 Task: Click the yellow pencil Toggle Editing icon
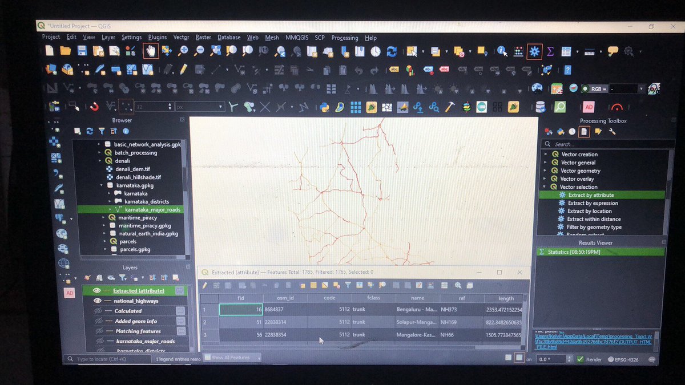(183, 70)
